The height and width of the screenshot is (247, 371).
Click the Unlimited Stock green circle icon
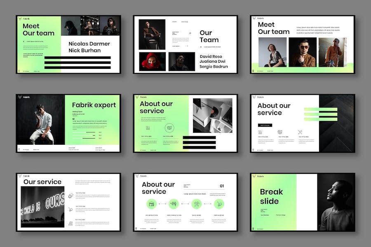click(x=151, y=204)
